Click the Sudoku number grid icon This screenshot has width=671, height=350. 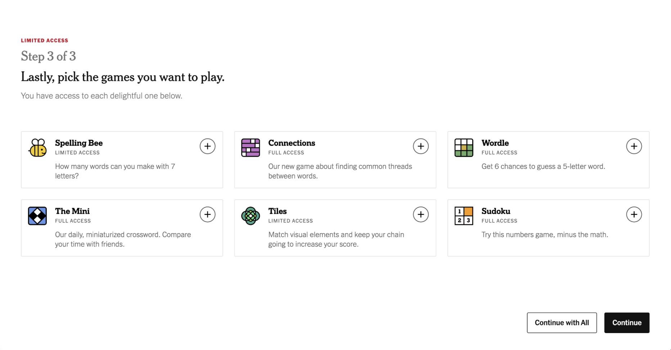click(464, 216)
